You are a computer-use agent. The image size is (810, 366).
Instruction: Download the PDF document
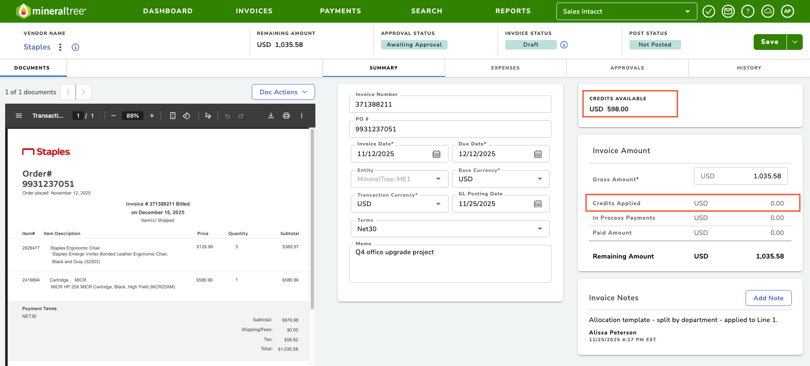tap(271, 116)
